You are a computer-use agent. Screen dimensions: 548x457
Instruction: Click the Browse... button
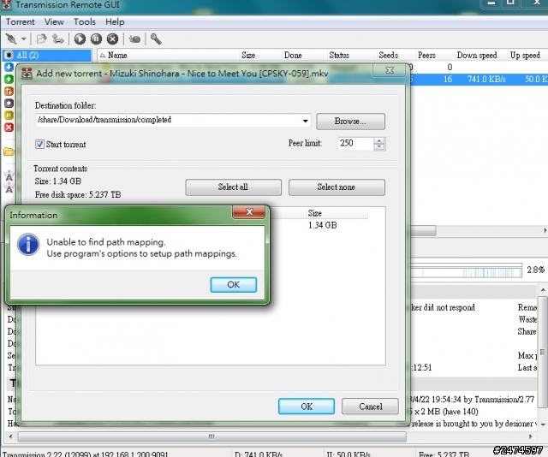point(350,122)
